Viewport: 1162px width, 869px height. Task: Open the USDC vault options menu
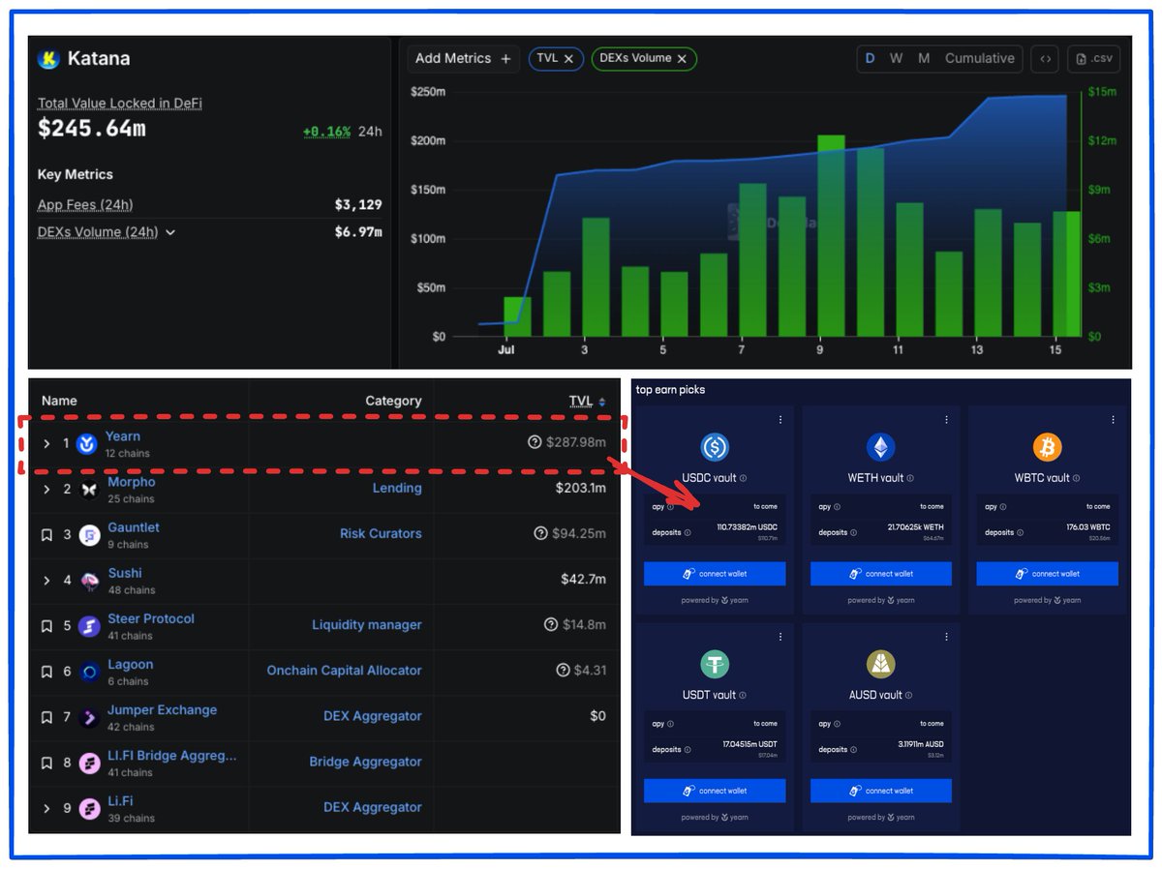click(x=780, y=420)
